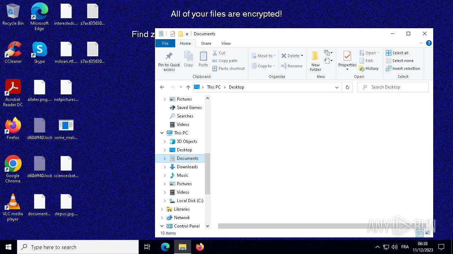Open Task View on taskbar
The height and width of the screenshot is (254, 453).
point(147,247)
